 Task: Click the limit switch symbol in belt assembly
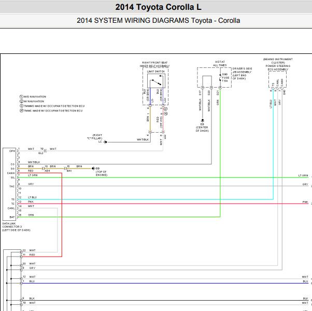[x=156, y=81]
